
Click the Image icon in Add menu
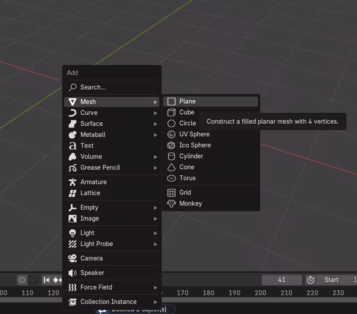point(73,218)
